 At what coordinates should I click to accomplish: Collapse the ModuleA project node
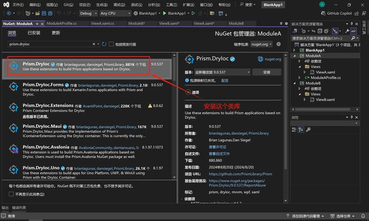click(294, 56)
